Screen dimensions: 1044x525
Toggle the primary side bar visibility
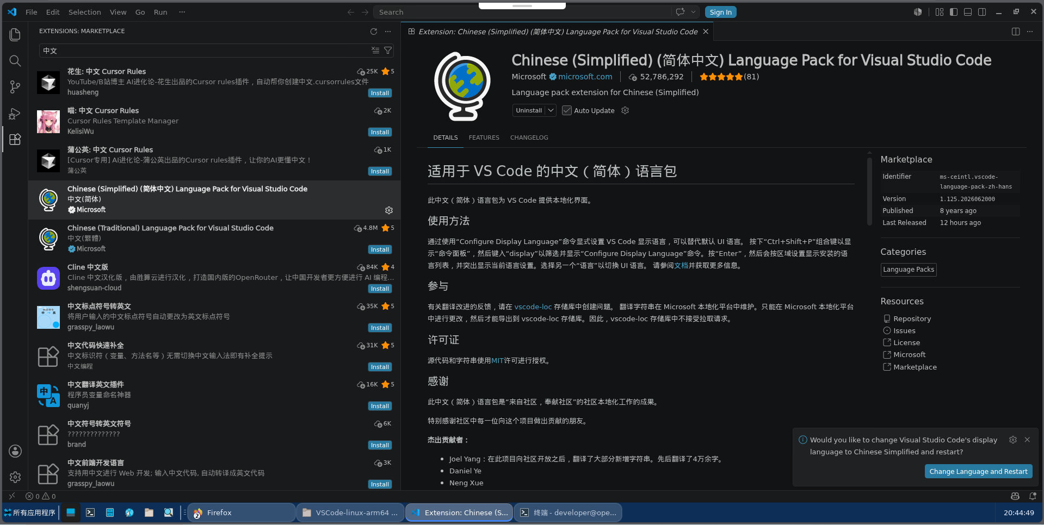coord(954,12)
